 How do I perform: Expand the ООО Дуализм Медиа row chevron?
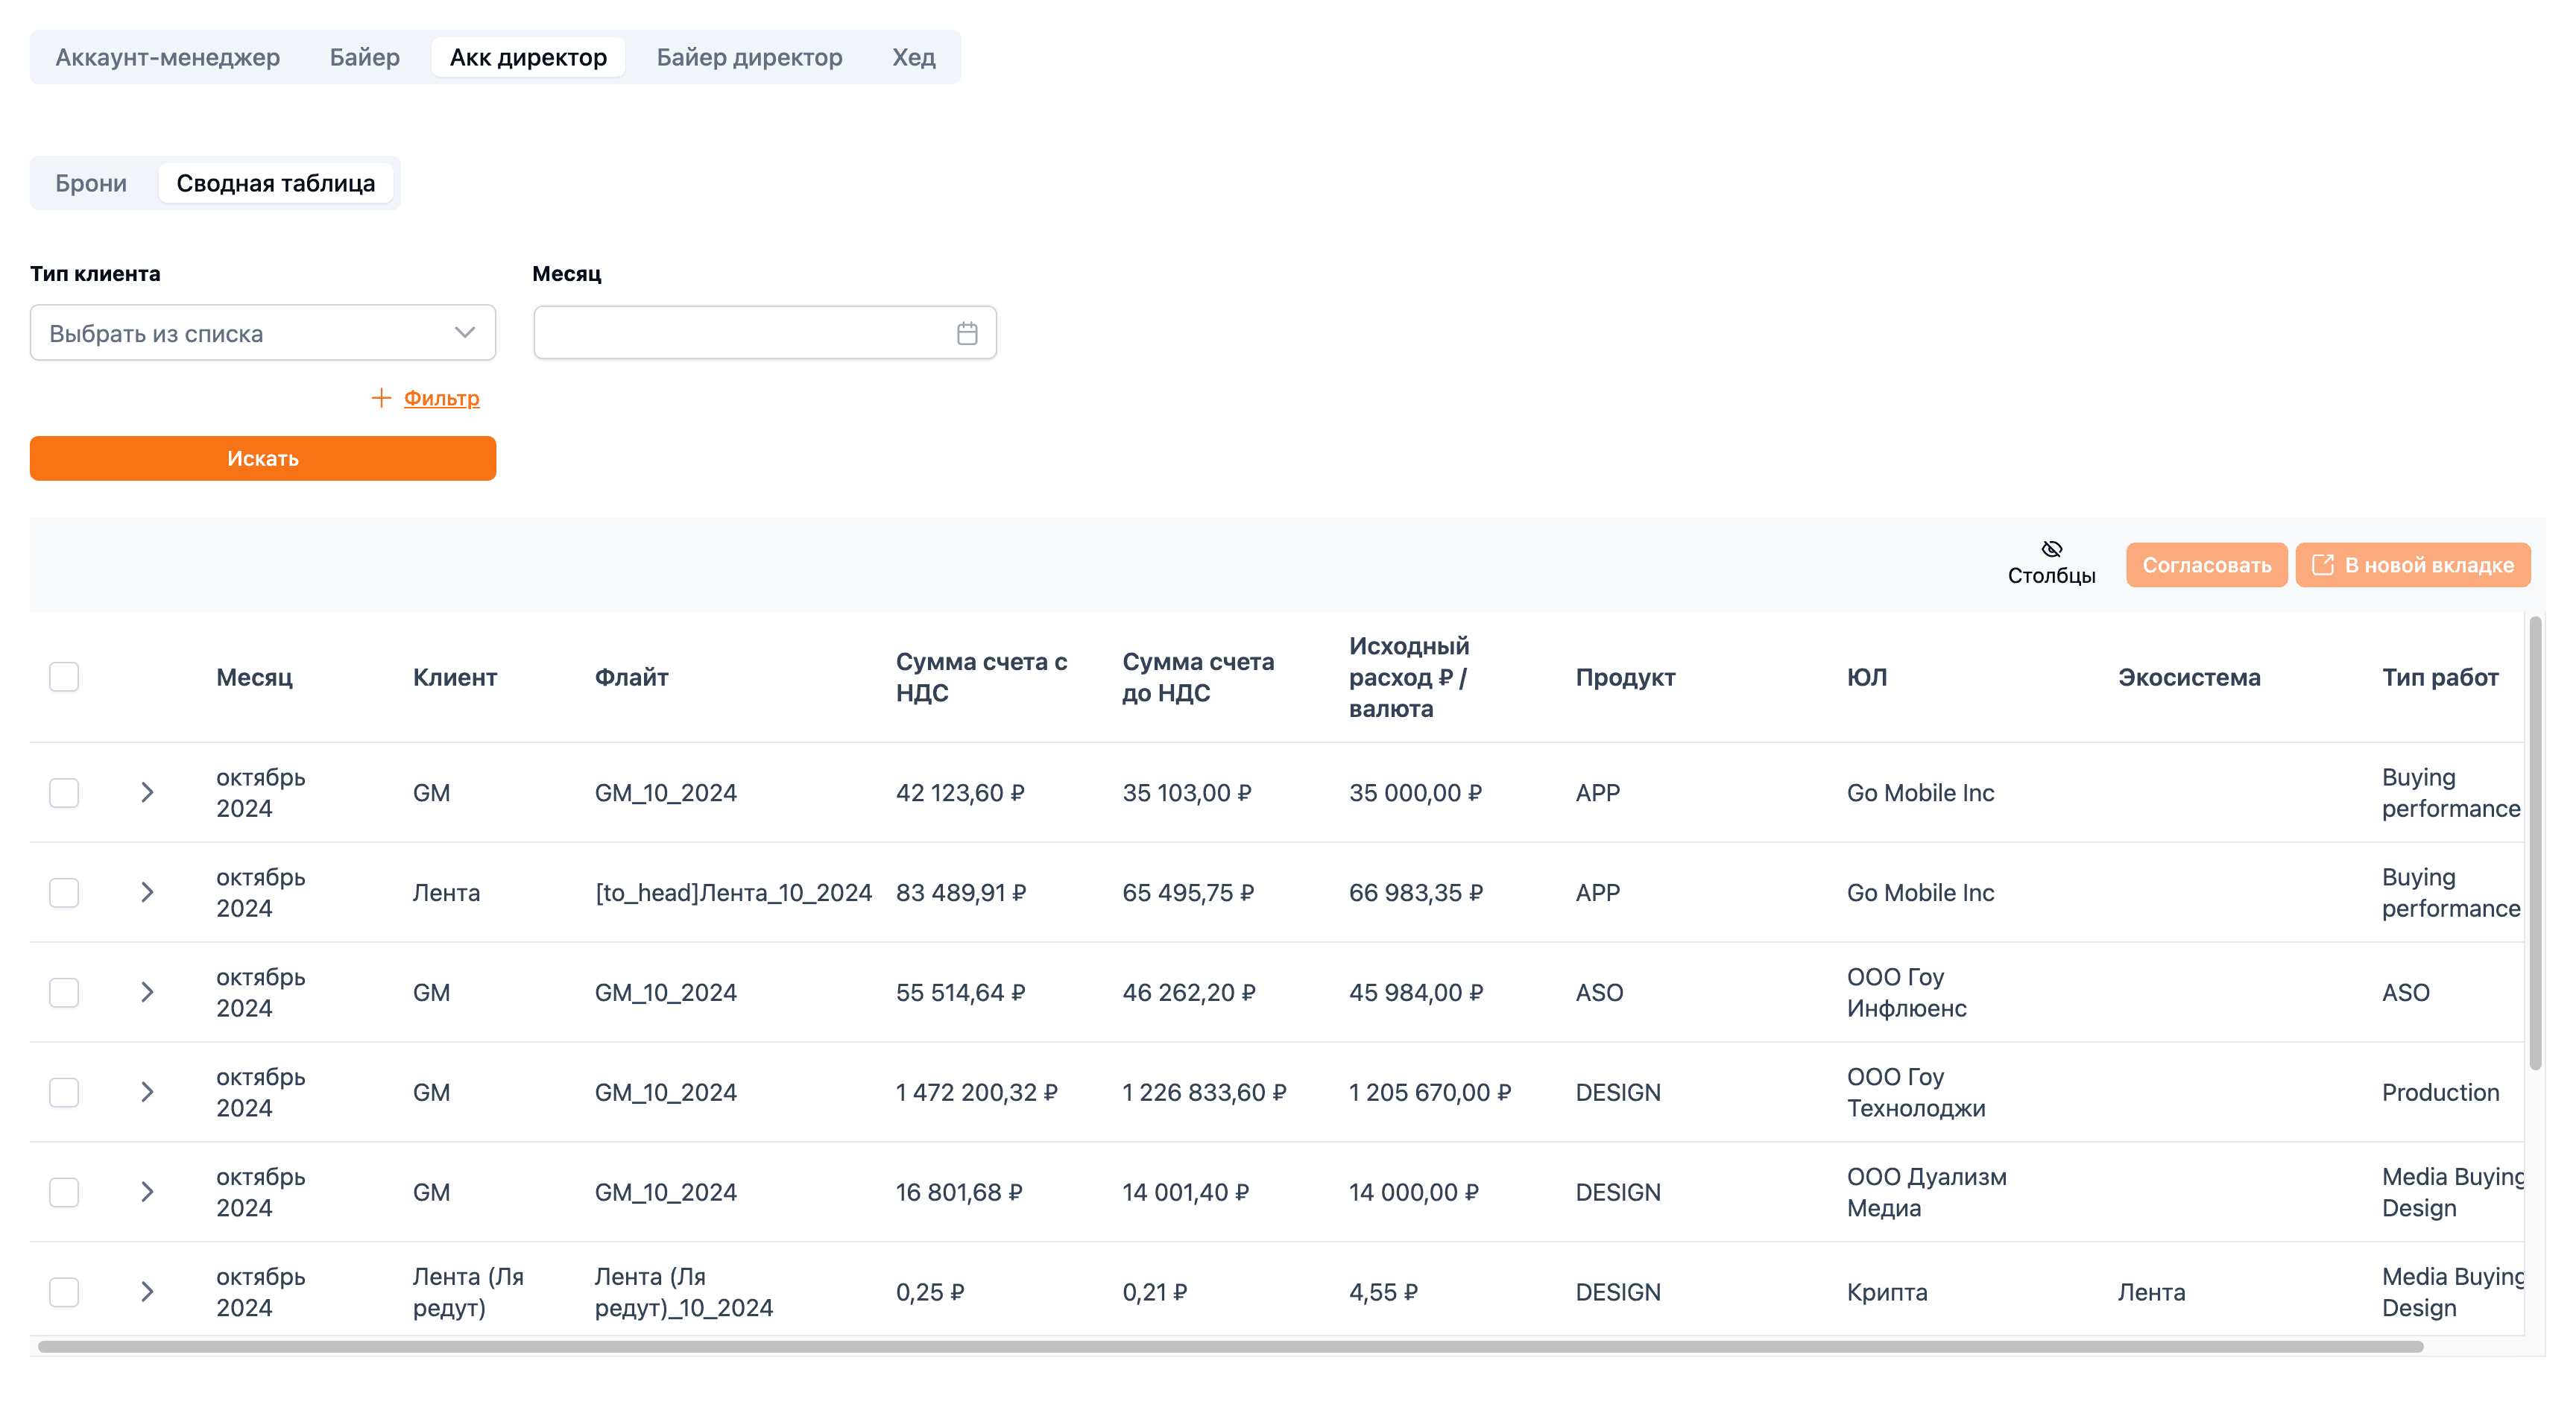[147, 1192]
